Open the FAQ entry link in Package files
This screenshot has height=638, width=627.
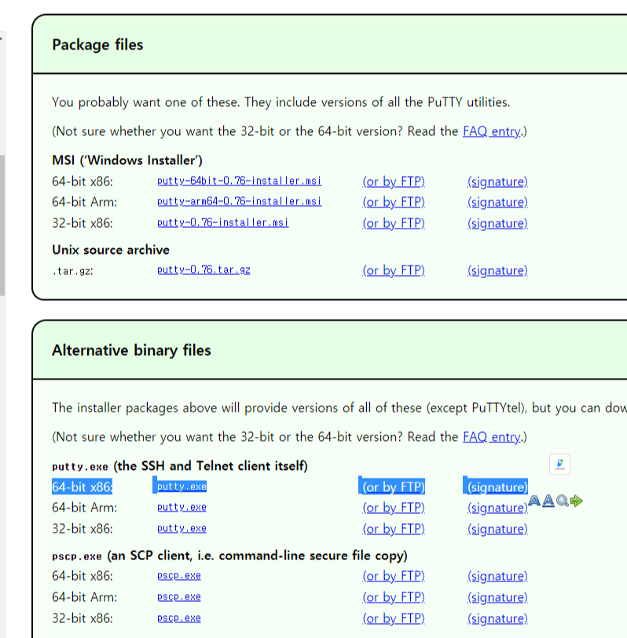click(x=492, y=131)
